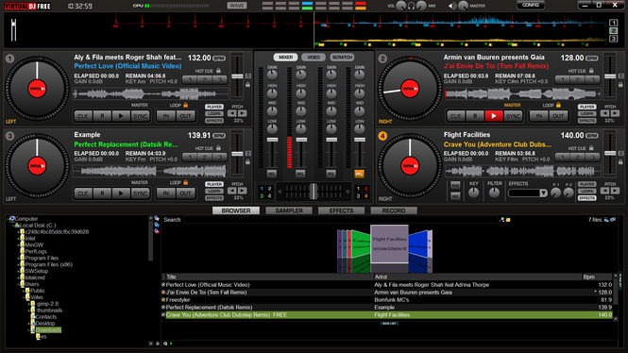This screenshot has height=353, width=628.
Task: Switch to the VIDEO mixer tab
Action: 314,58
